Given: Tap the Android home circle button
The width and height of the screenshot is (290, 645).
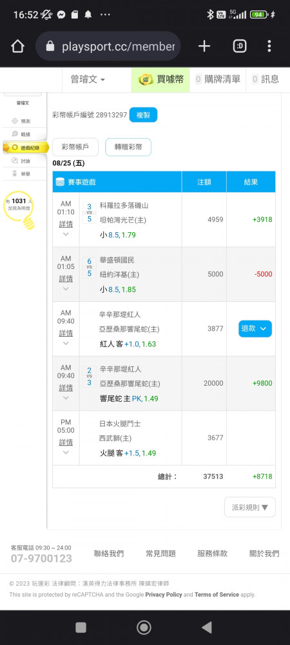Looking at the screenshot, I should [x=144, y=628].
